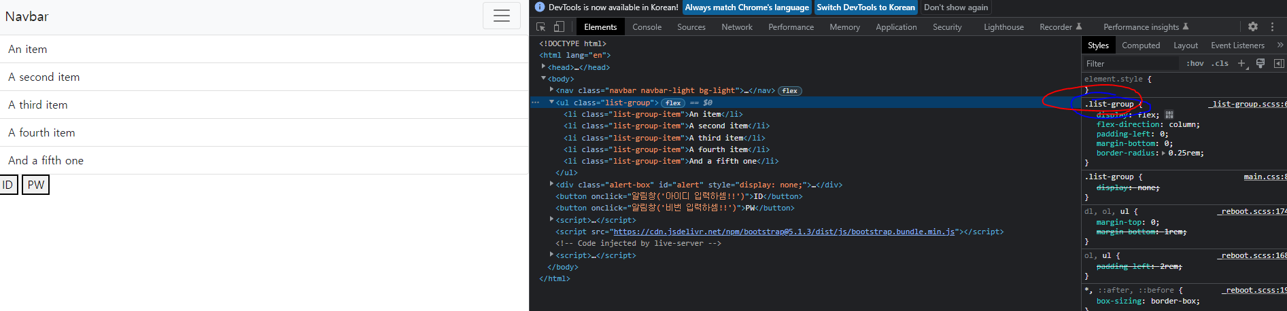Image resolution: width=1287 pixels, height=311 pixels.
Task: Switch to the Layout tab
Action: (x=1186, y=45)
